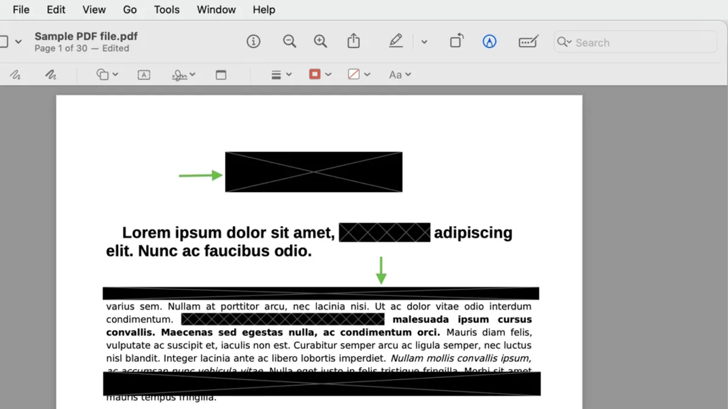Click the italic text 'Nullam mollis convallis ipsum,'

(x=461, y=358)
